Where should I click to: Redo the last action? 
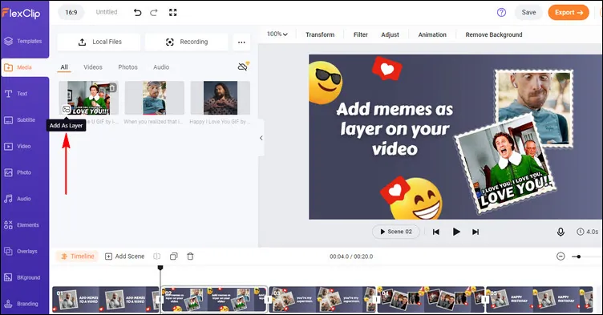click(154, 12)
